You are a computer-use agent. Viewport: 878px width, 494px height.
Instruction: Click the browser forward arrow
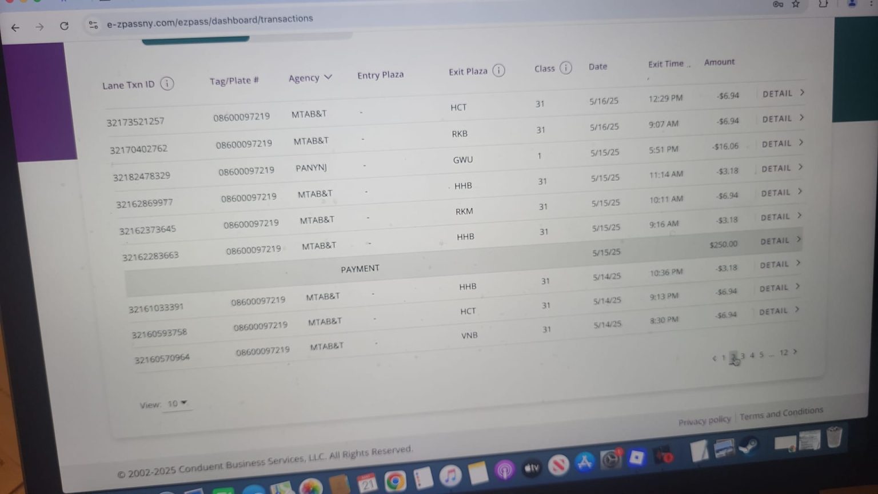[x=39, y=27]
